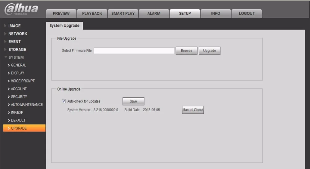
Task: Click the Manual Check button
Action: (193, 110)
